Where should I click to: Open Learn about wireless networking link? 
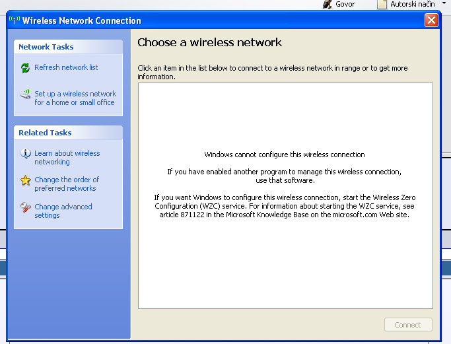pos(67,157)
